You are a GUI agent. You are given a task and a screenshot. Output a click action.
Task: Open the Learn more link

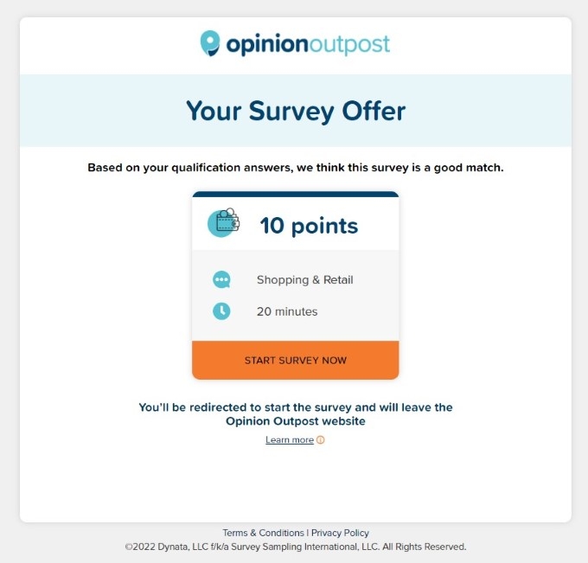[290, 439]
